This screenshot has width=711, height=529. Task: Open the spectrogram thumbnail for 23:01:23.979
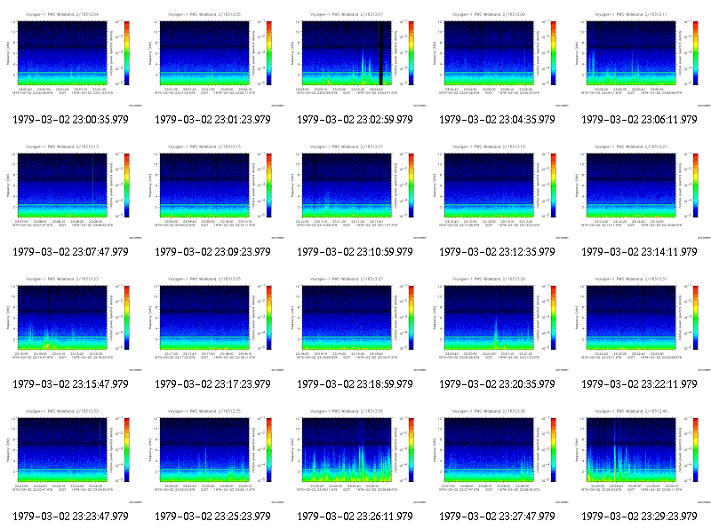point(213,59)
